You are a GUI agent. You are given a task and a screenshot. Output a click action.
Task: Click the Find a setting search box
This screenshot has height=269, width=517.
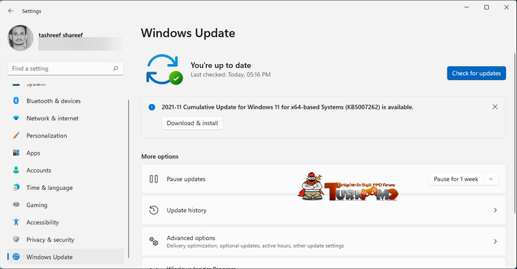coord(65,69)
